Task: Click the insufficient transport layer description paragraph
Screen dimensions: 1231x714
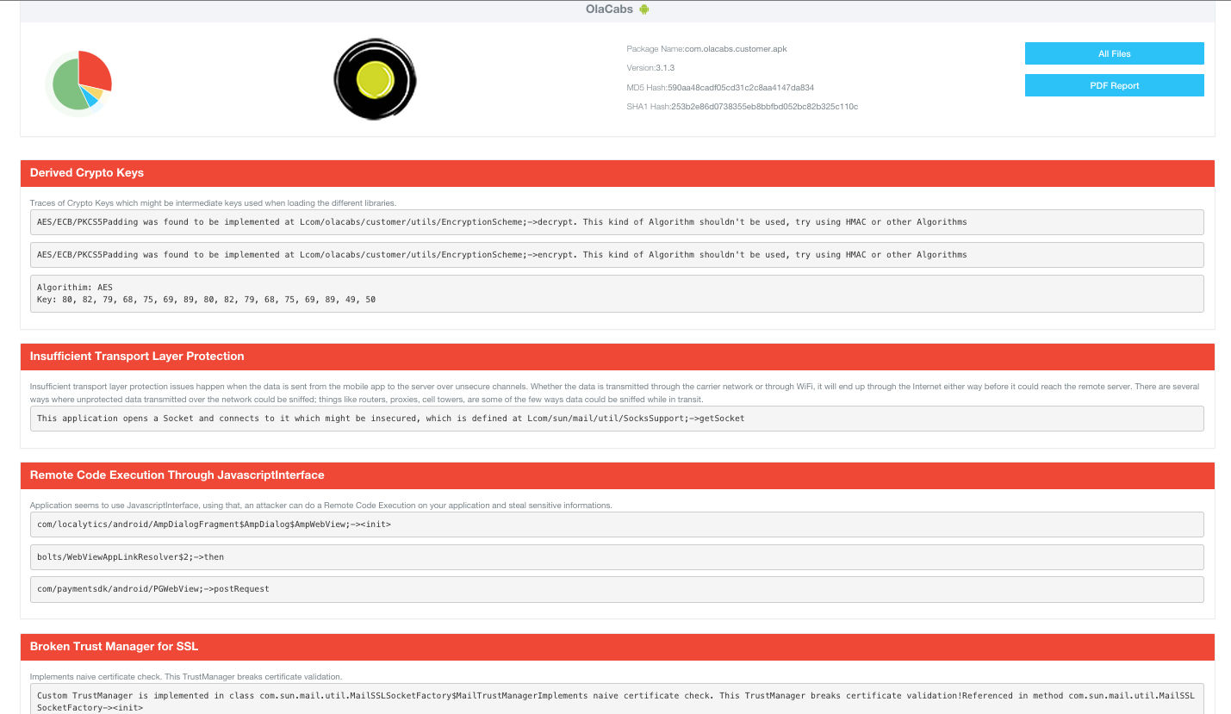Action: [x=614, y=394]
